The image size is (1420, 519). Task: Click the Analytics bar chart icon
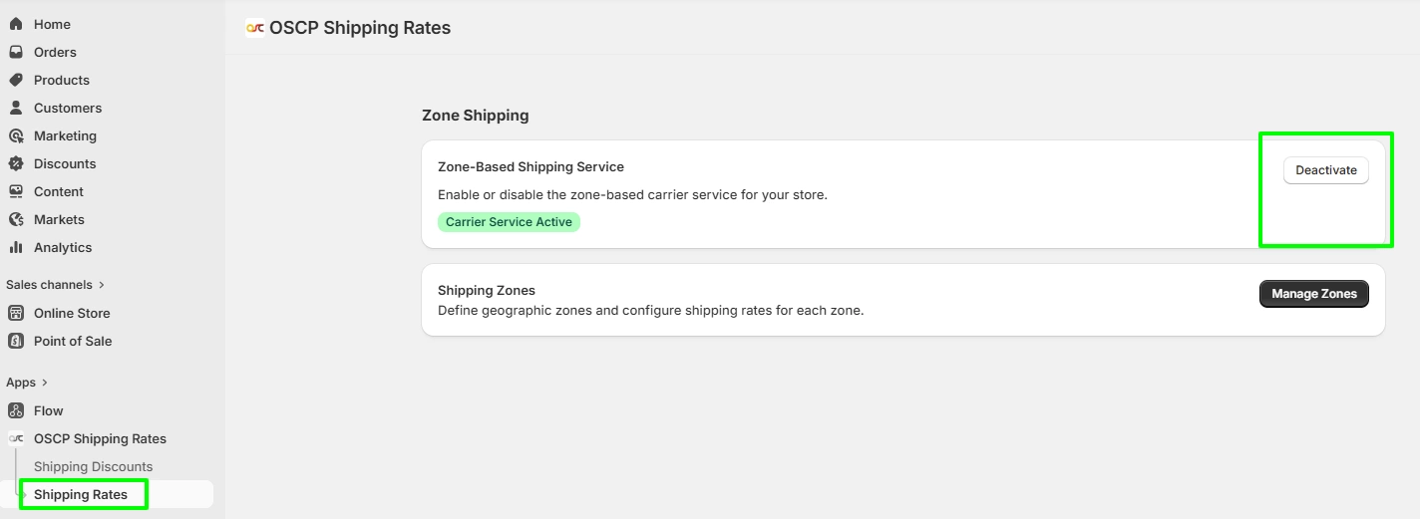click(x=16, y=247)
